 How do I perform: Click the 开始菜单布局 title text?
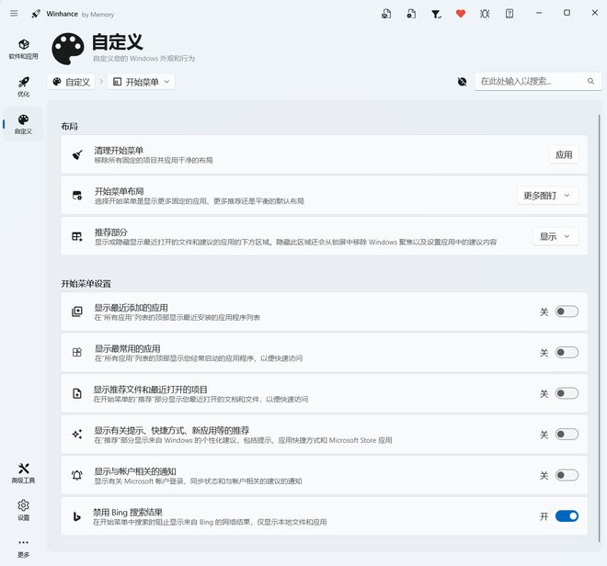pyautogui.click(x=120, y=191)
